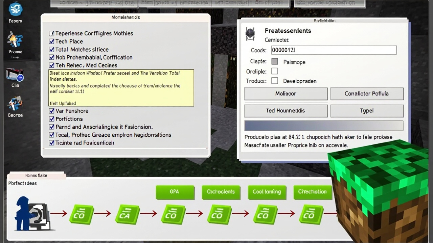Viewport: 433px width, 243px height.
Task: Open the Beoreel desktop icon
Action: pyautogui.click(x=16, y=104)
